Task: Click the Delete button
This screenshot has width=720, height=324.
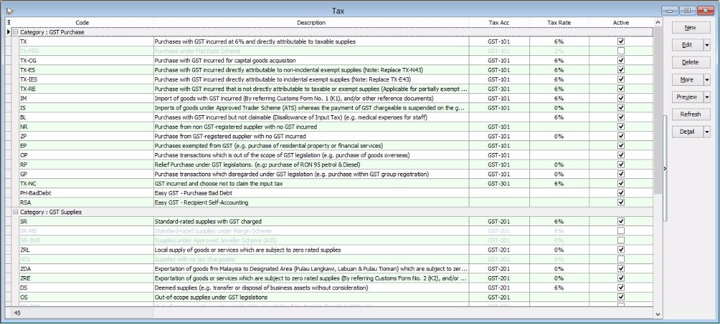Action: 691,63
